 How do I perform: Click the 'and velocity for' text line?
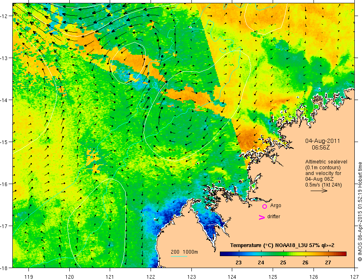pos(323,173)
